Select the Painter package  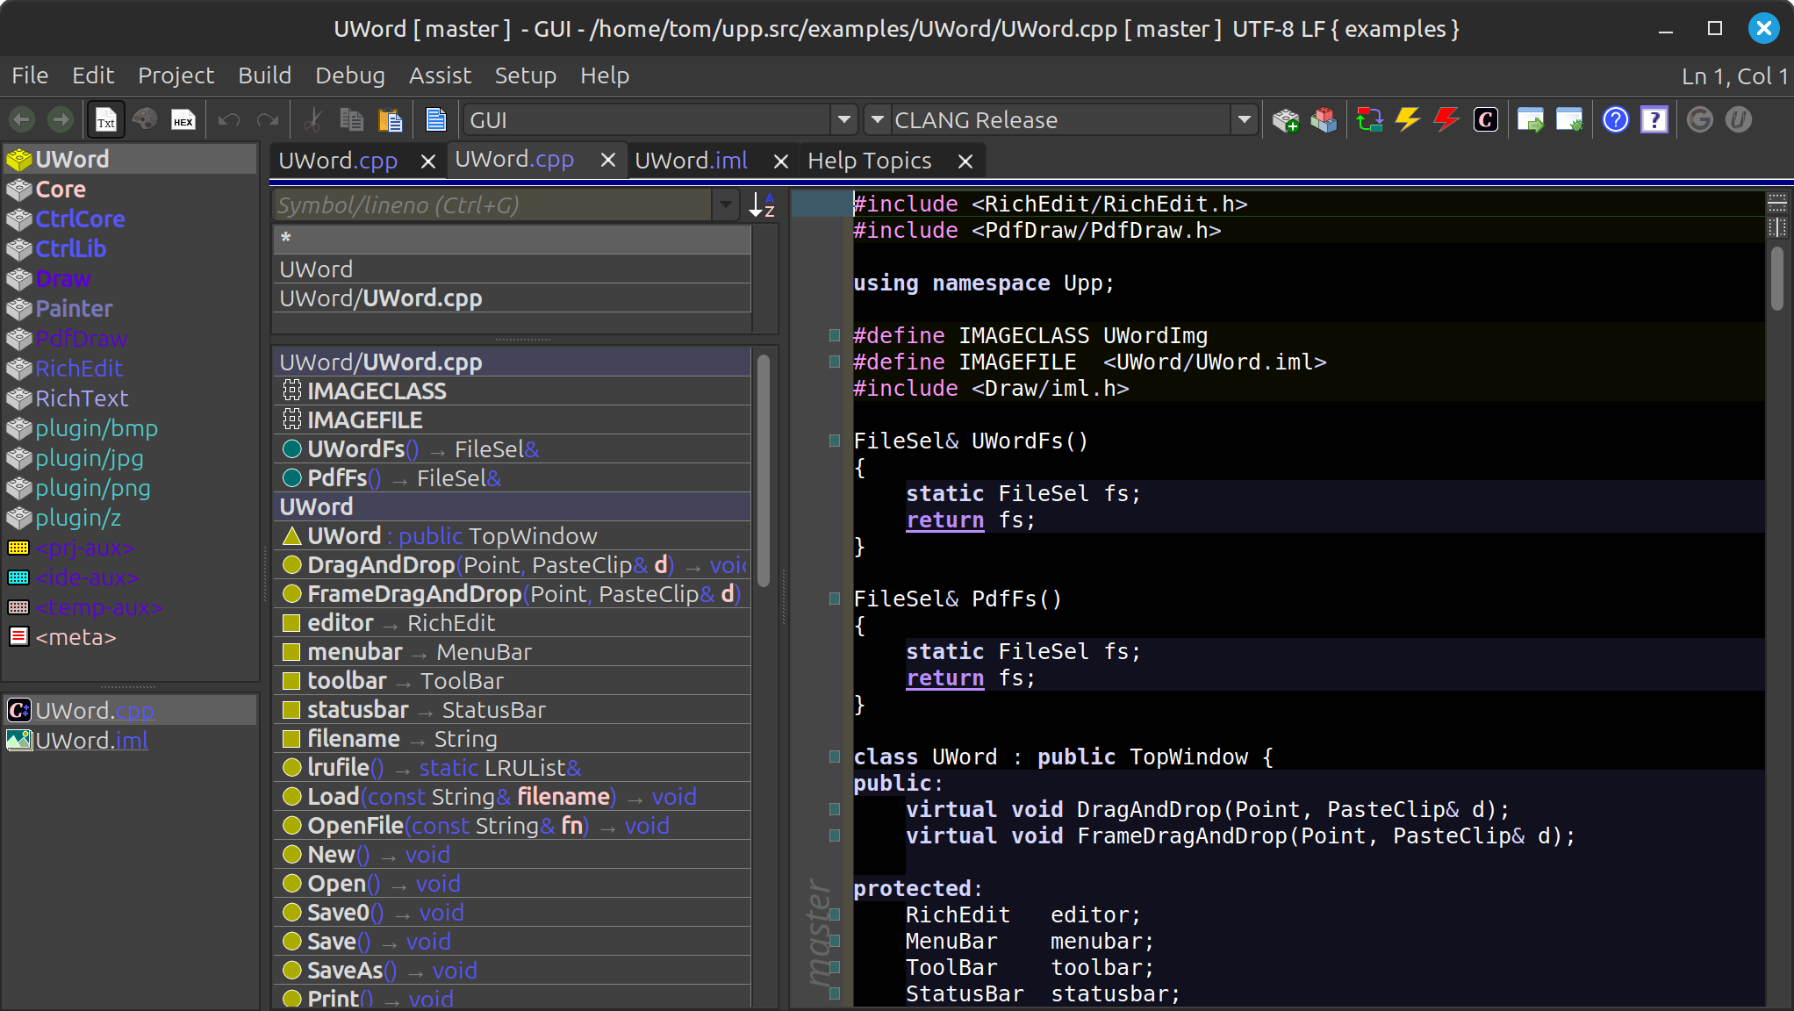[130, 309]
